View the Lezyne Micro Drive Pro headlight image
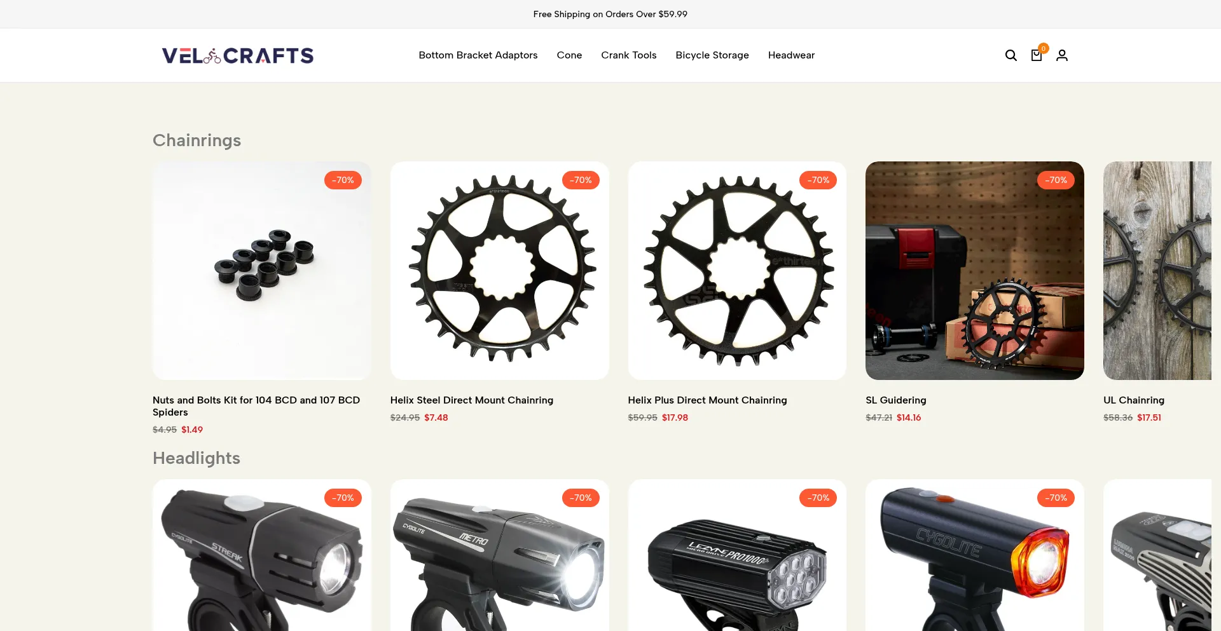 point(737,555)
